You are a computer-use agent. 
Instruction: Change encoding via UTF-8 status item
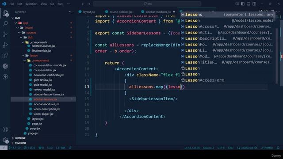[x=221, y=148]
